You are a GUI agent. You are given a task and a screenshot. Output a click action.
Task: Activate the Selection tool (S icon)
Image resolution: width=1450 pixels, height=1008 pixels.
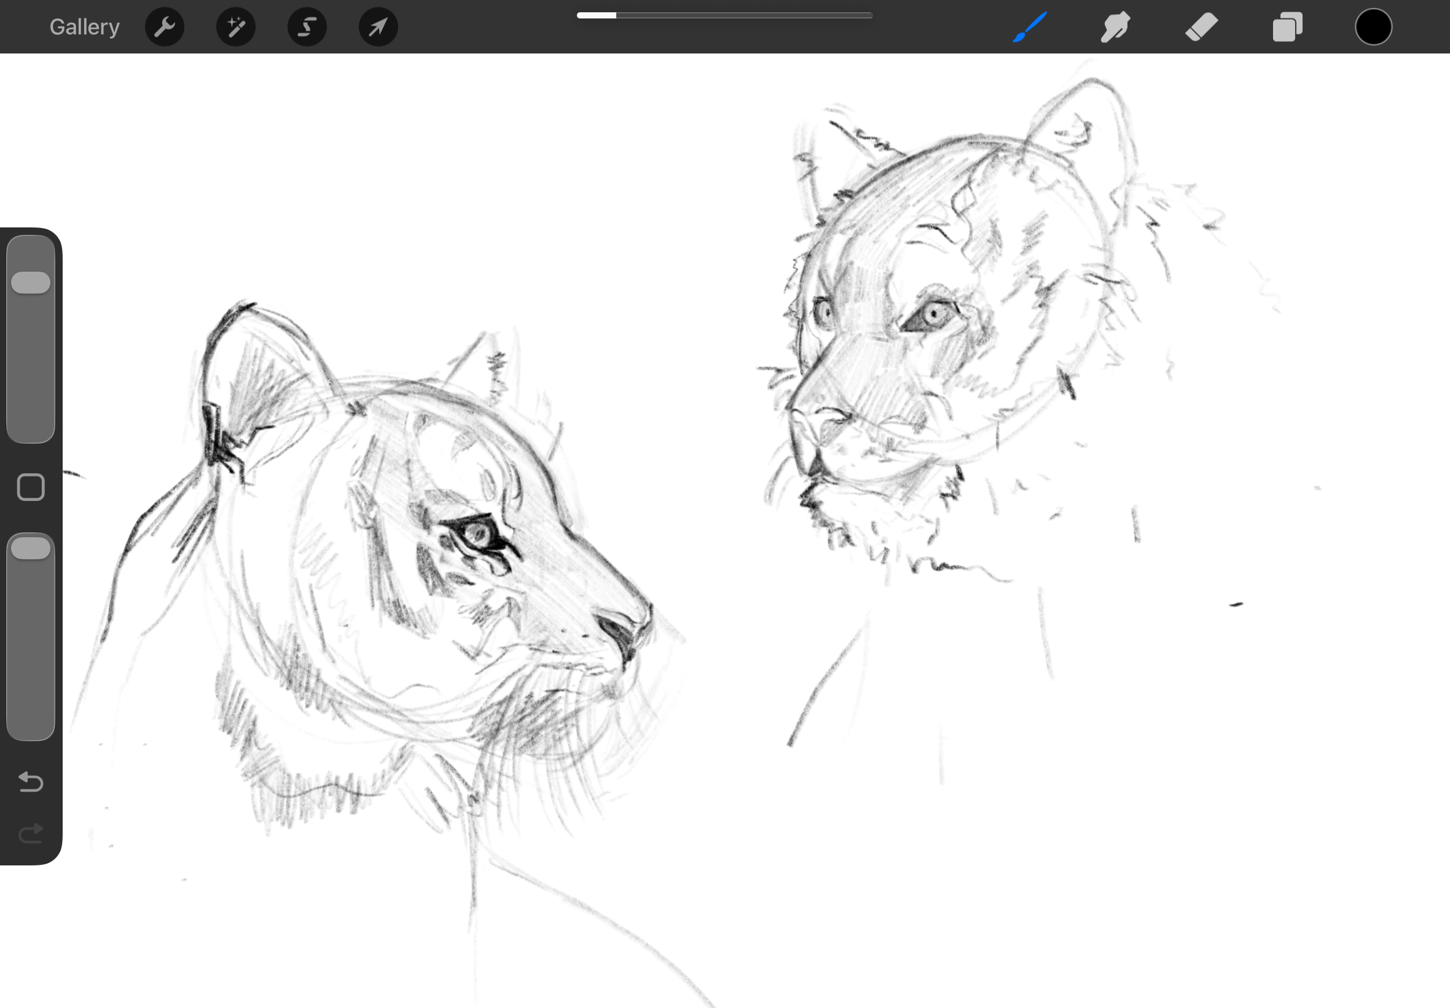point(307,27)
